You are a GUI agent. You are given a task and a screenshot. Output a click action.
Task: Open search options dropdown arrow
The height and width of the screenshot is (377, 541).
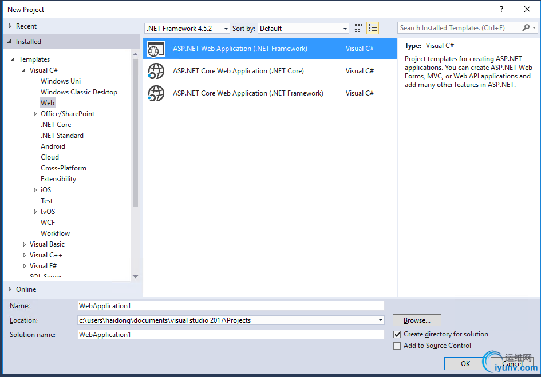[x=534, y=27]
